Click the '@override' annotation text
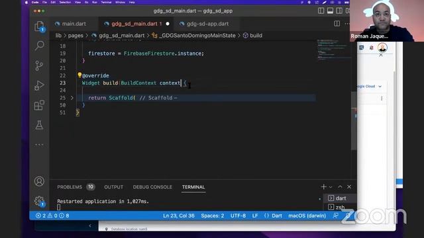 [95, 75]
